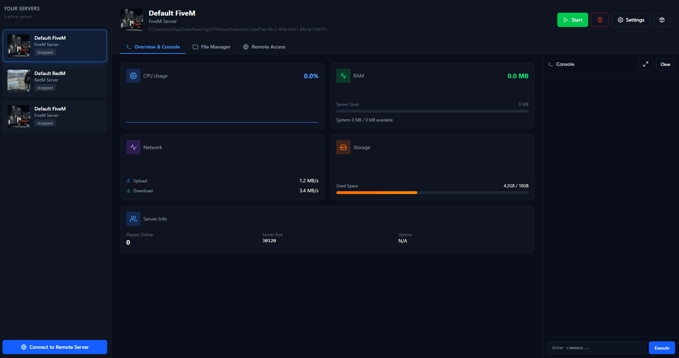Click the Download arrow icon in Network
The width and height of the screenshot is (679, 358).
[128, 191]
